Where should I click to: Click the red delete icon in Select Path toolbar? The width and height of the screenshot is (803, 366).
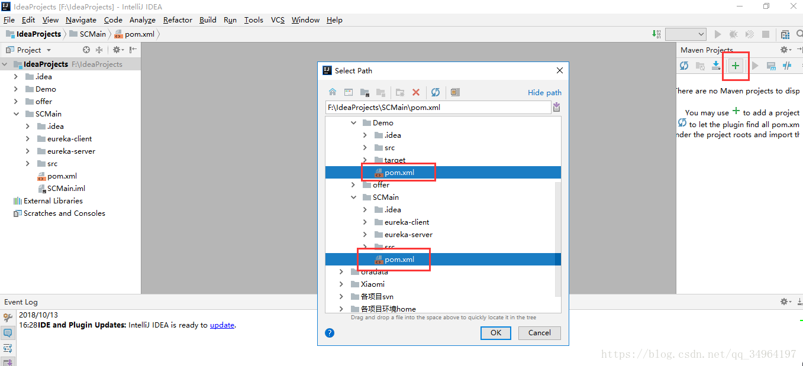(x=416, y=92)
